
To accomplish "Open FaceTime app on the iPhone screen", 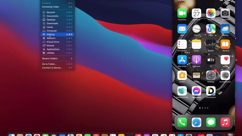I will (x=182, y=13).
